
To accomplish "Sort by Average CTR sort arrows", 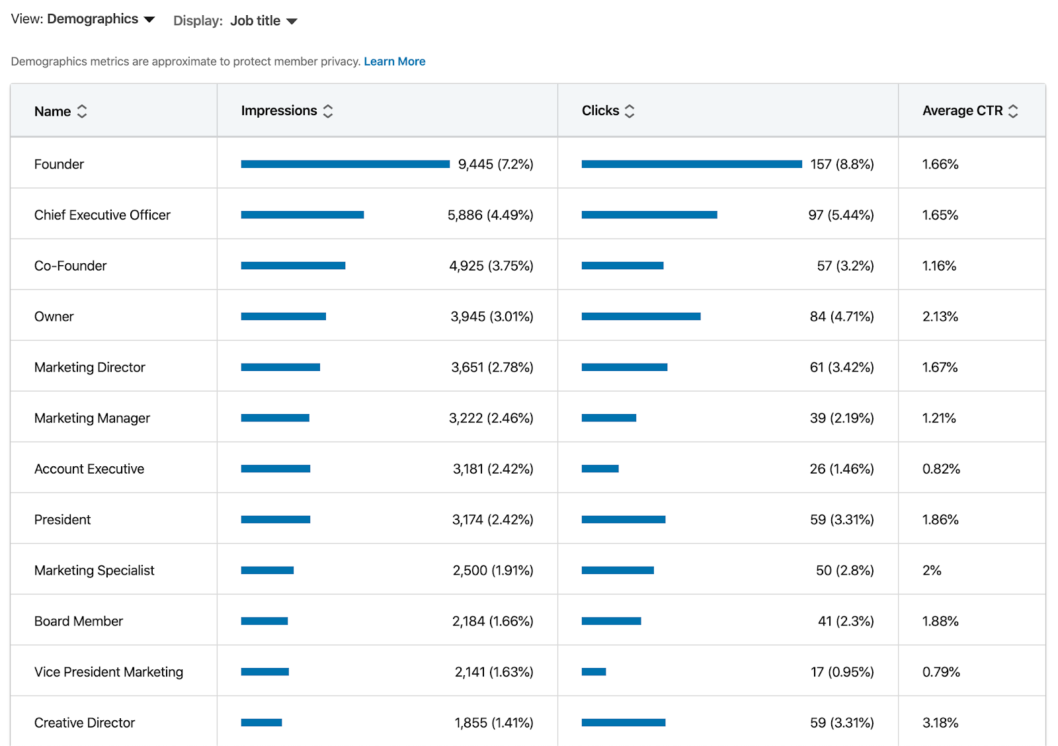I will 1013,111.
